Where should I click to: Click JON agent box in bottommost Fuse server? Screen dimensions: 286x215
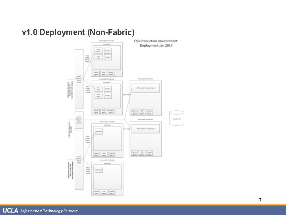[104, 192]
